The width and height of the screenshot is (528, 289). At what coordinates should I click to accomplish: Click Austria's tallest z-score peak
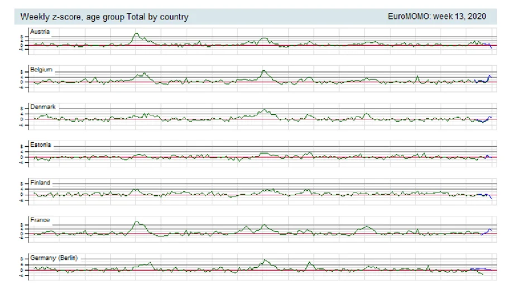[136, 33]
